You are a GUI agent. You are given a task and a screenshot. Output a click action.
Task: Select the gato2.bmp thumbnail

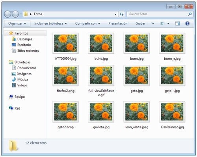pos(65,112)
